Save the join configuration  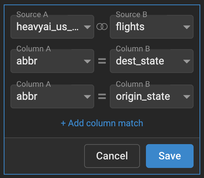(170, 156)
